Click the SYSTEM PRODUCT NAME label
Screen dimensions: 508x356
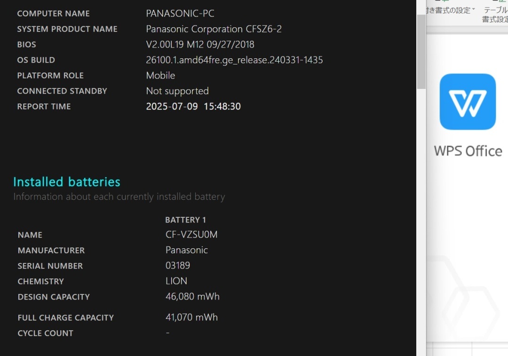click(x=67, y=29)
